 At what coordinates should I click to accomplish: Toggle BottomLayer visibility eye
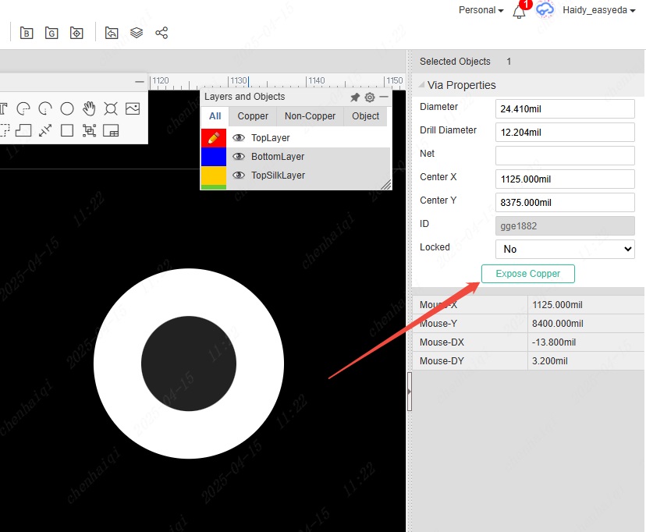click(x=239, y=157)
